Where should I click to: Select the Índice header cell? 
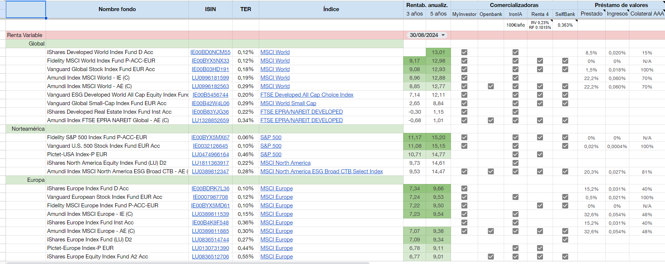(331, 9)
